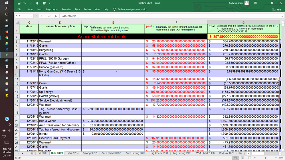The image size is (285, 160).
Task: Switch to Normal view icon
Action: point(235,158)
